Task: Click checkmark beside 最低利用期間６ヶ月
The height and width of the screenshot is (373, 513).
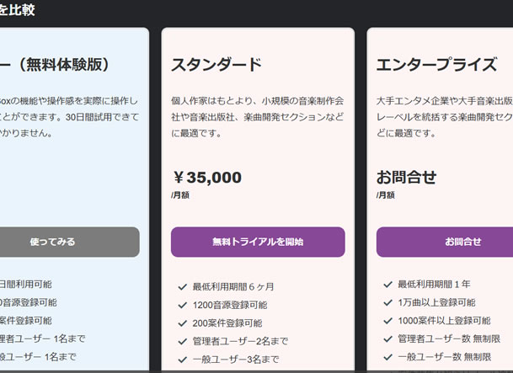Action: (182, 286)
